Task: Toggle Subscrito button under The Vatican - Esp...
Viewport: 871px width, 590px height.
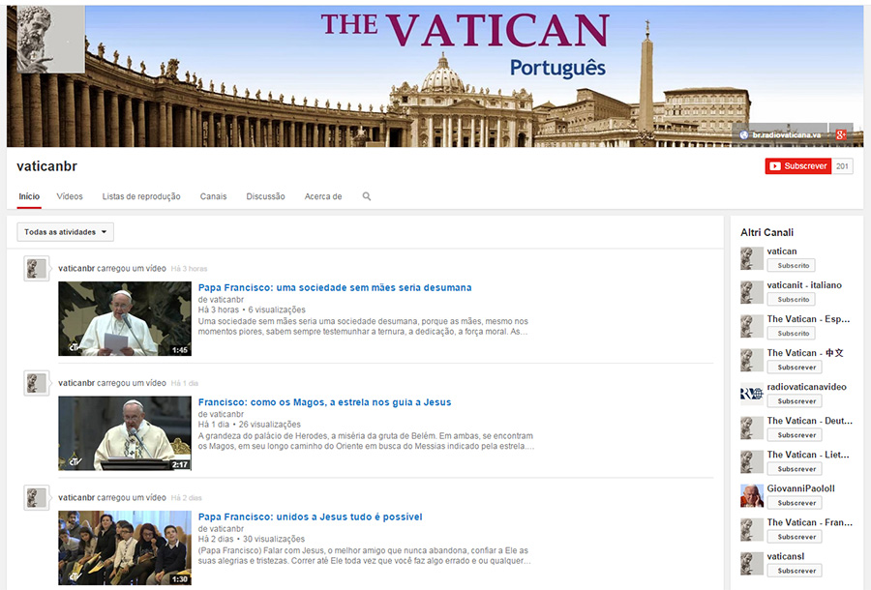Action: tap(792, 333)
